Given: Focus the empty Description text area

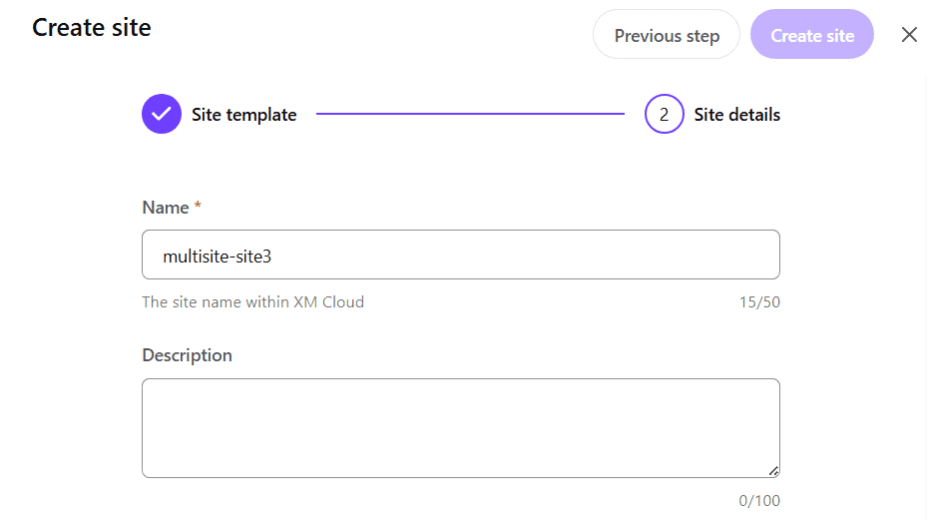Looking at the screenshot, I should (x=461, y=428).
